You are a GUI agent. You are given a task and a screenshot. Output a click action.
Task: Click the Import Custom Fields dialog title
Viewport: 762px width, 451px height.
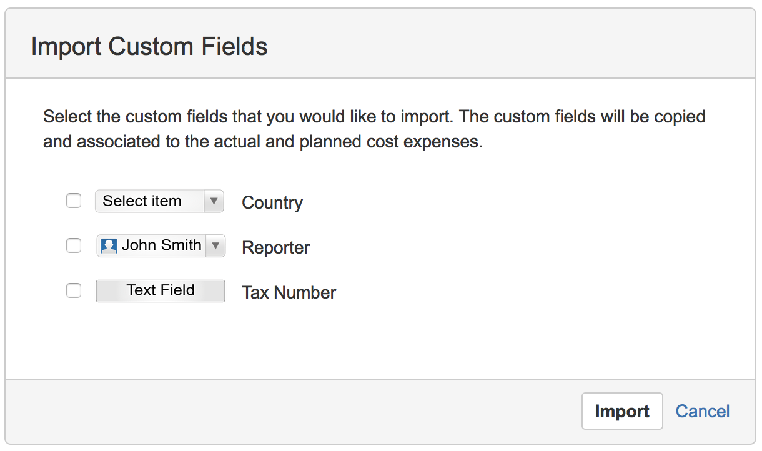(x=149, y=46)
